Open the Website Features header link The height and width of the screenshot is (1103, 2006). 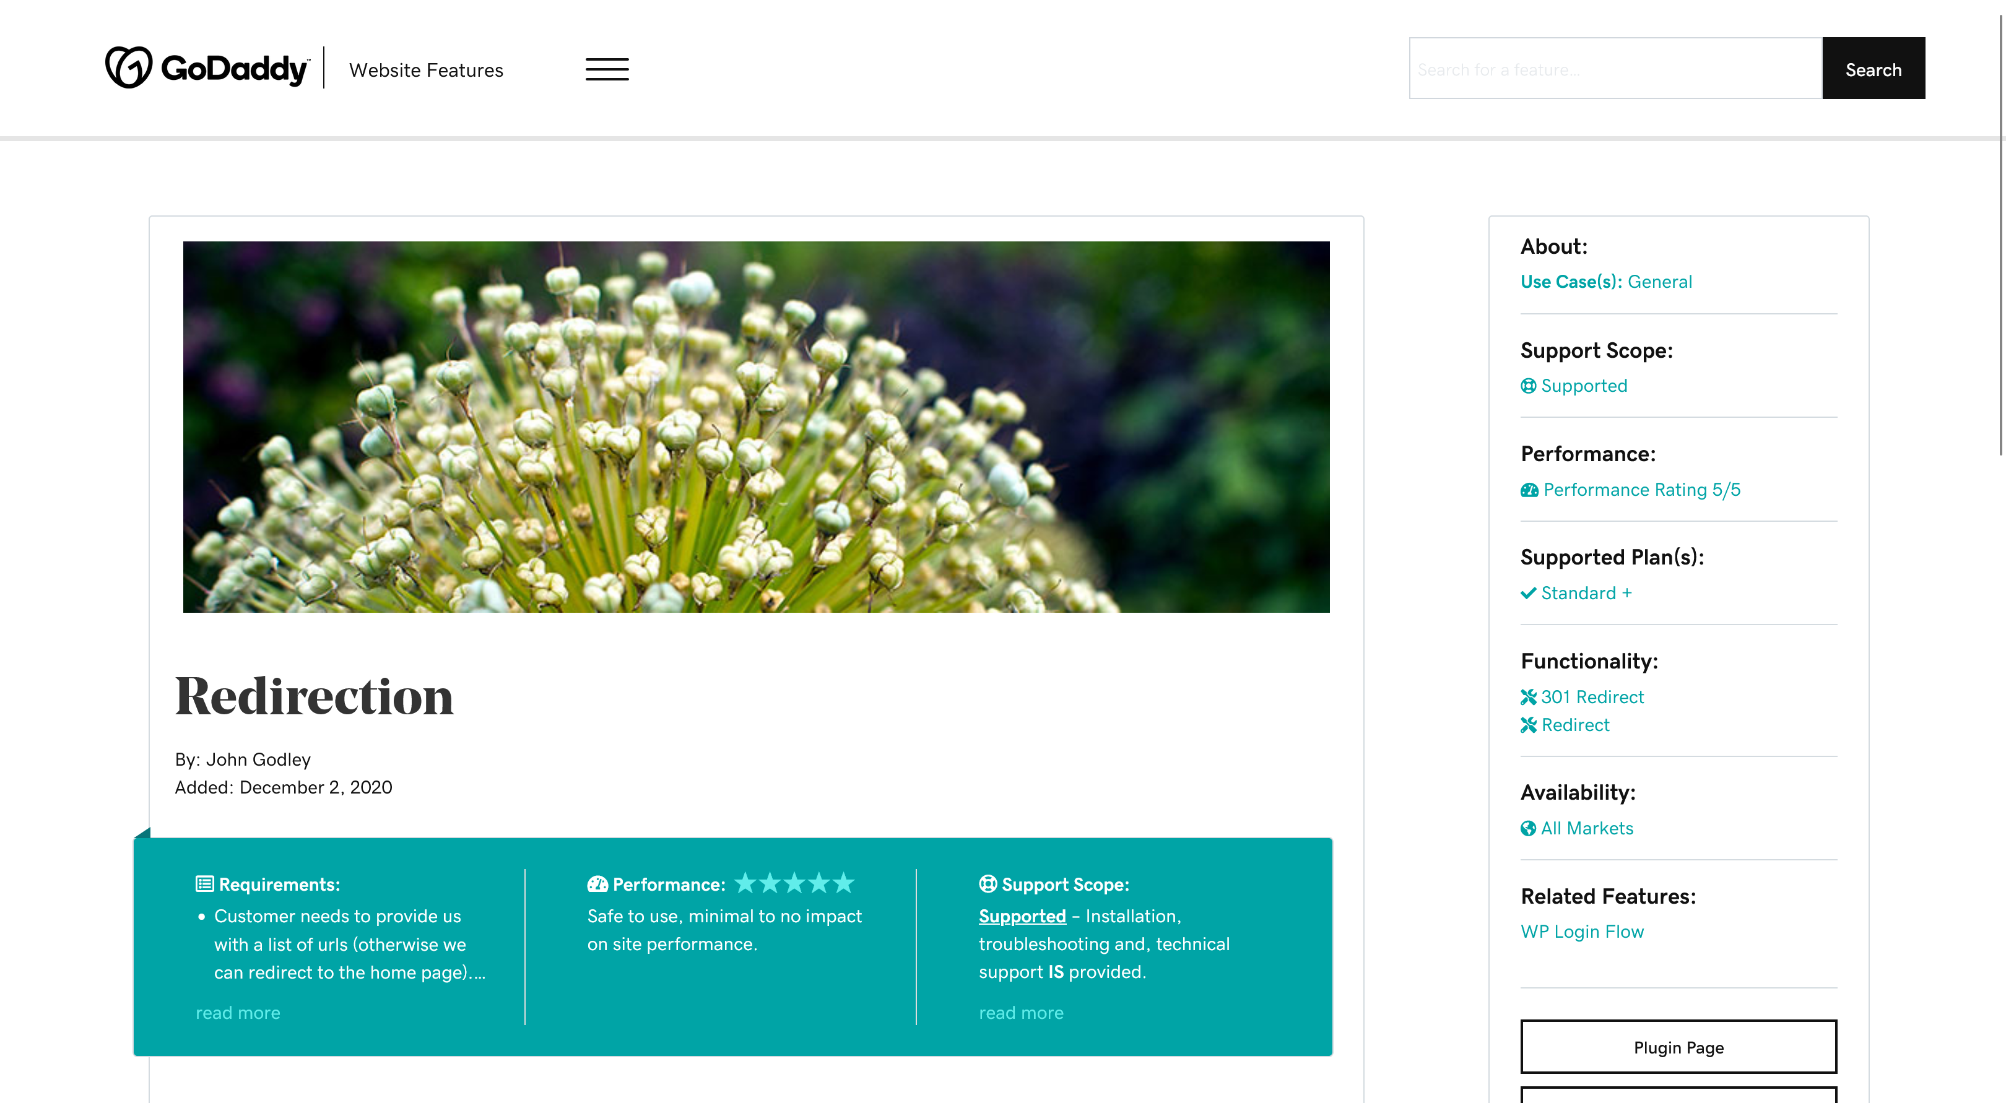[x=426, y=70]
